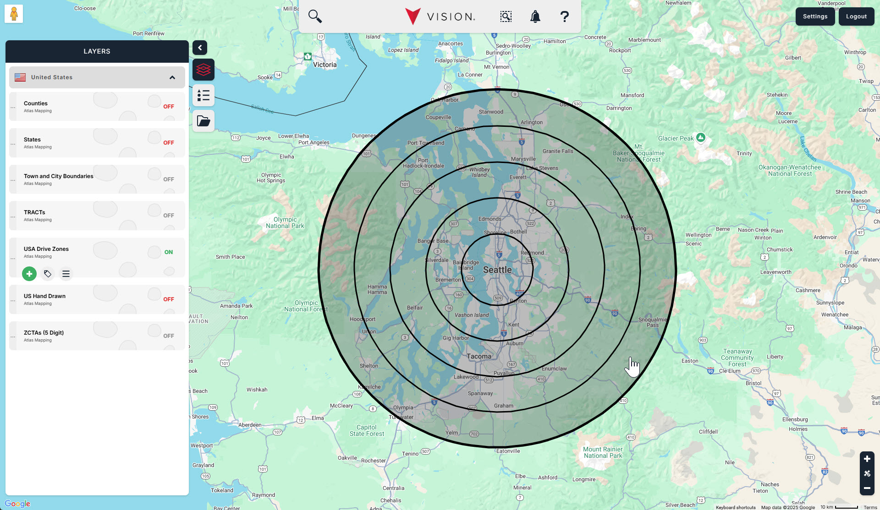Click the Google logo at the map corner
This screenshot has height=510, width=880.
[x=17, y=504]
